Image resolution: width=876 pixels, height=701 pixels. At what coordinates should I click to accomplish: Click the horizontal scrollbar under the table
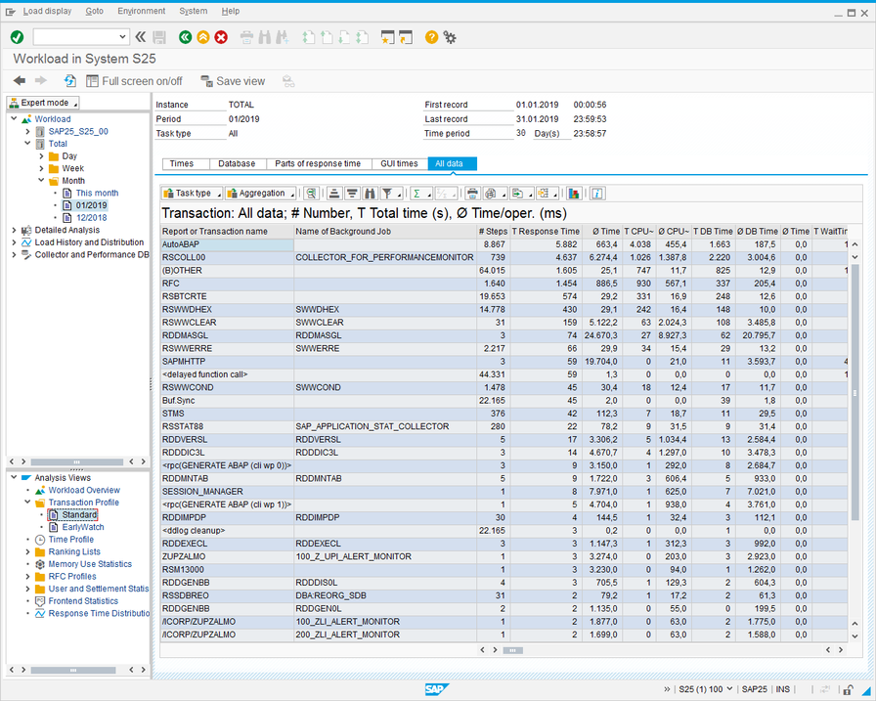click(x=513, y=649)
